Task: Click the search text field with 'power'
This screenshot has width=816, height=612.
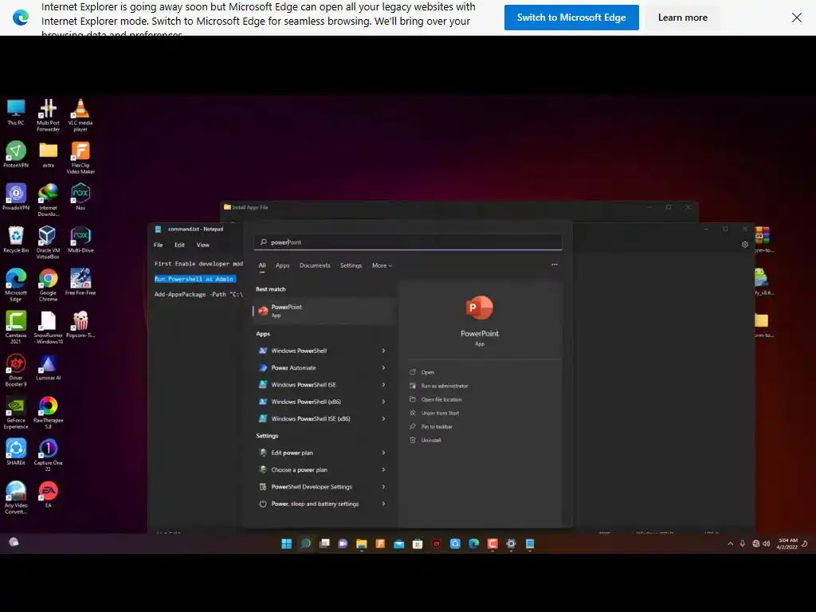Action: (408, 242)
